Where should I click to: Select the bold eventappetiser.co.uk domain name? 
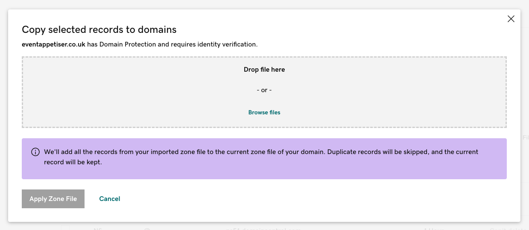(x=53, y=44)
